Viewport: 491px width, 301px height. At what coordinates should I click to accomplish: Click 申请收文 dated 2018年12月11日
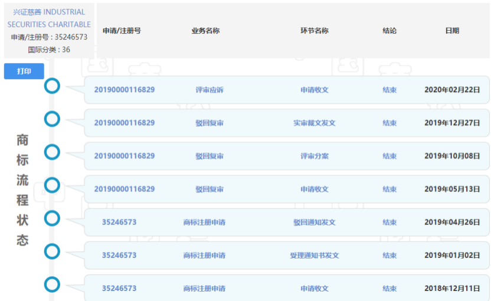315,289
